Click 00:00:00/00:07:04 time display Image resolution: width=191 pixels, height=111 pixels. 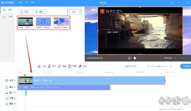[95, 58]
